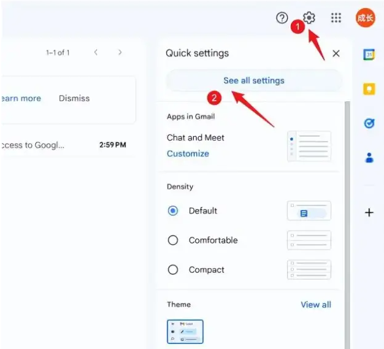Click See all settings button
The height and width of the screenshot is (349, 384).
click(254, 80)
